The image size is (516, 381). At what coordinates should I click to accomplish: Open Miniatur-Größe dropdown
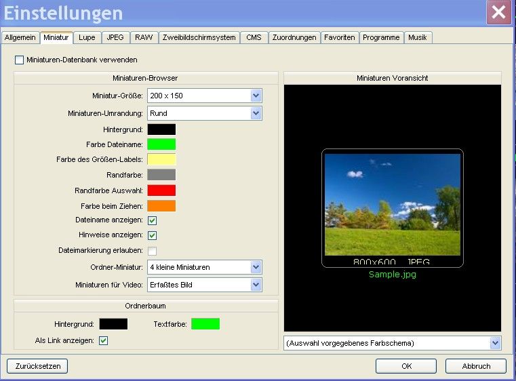click(255, 96)
